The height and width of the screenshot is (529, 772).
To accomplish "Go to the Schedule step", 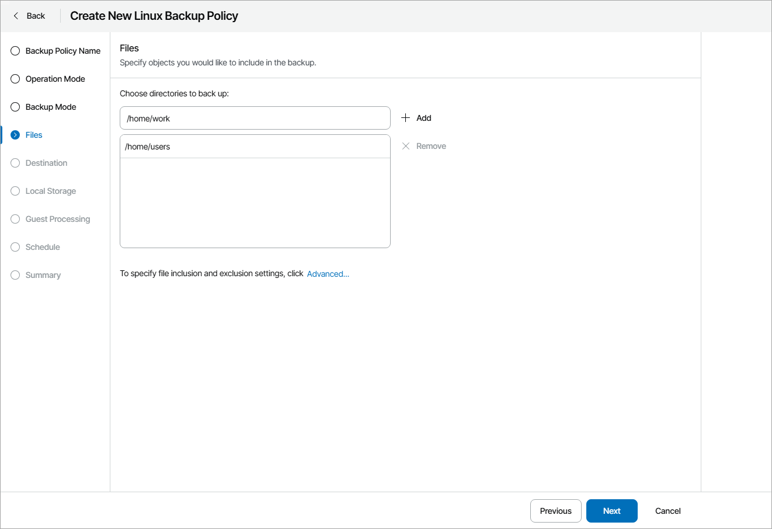I will tap(43, 247).
